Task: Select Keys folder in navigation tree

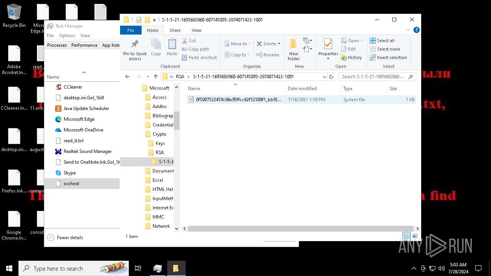Action: point(160,143)
